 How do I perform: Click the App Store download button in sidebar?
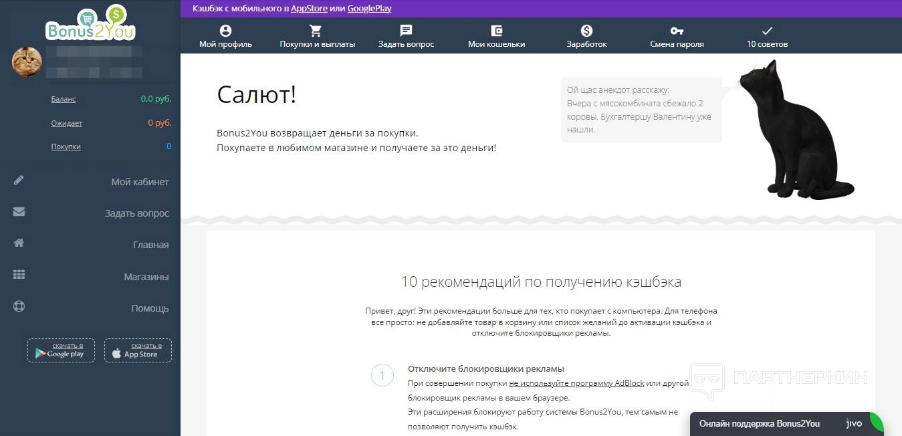(138, 350)
